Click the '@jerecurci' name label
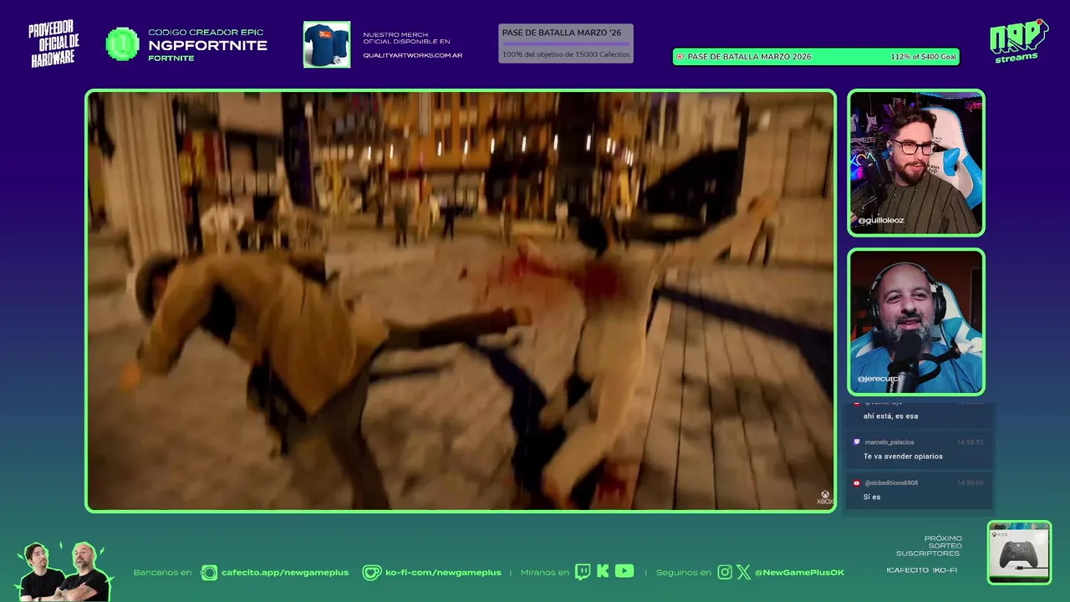The height and width of the screenshot is (602, 1070). tap(879, 379)
